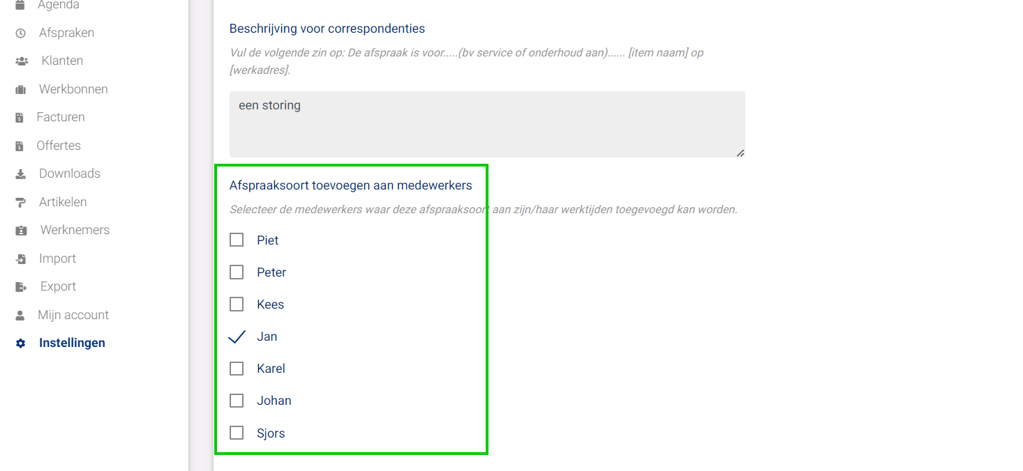This screenshot has width=1023, height=471.
Task: Click the Artikelen paint roller icon
Action: pyautogui.click(x=20, y=203)
